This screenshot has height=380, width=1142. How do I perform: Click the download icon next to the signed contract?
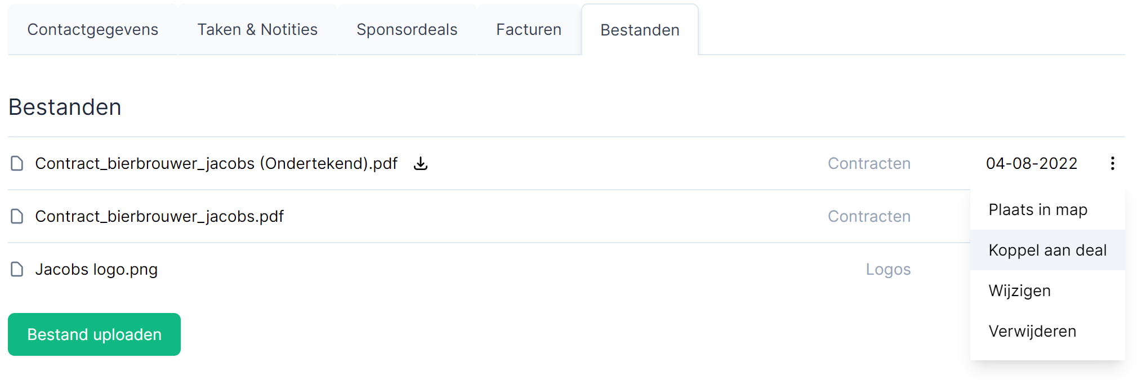point(421,163)
